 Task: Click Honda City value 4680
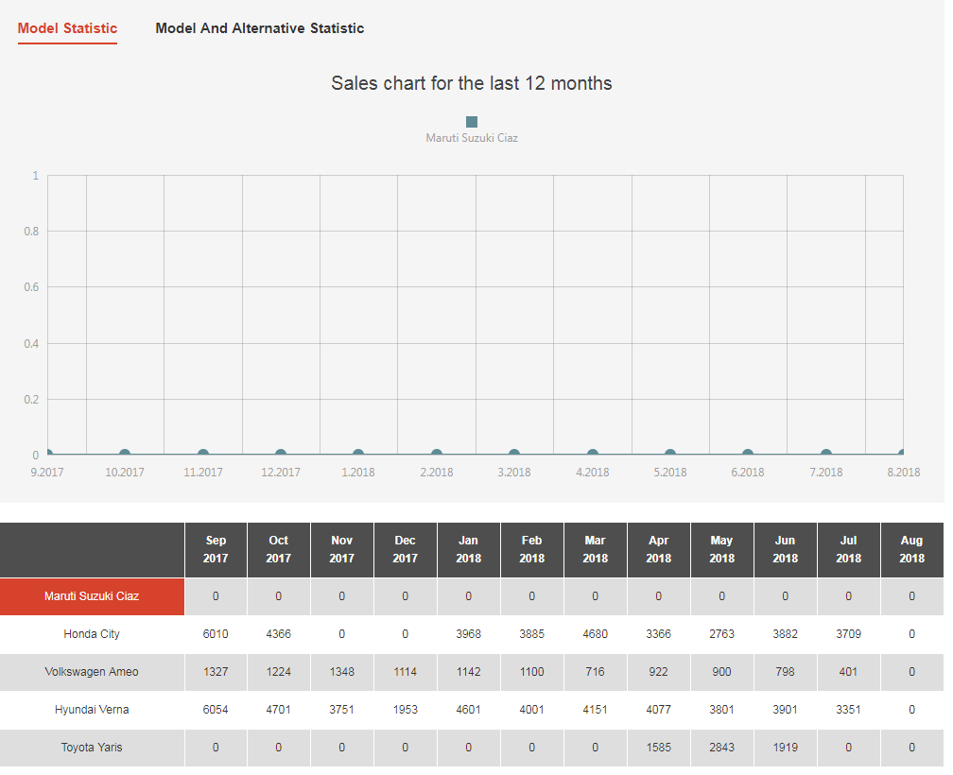595,634
